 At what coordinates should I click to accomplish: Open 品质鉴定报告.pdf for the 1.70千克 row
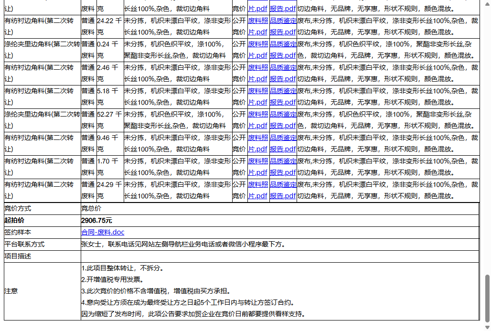coord(283,166)
